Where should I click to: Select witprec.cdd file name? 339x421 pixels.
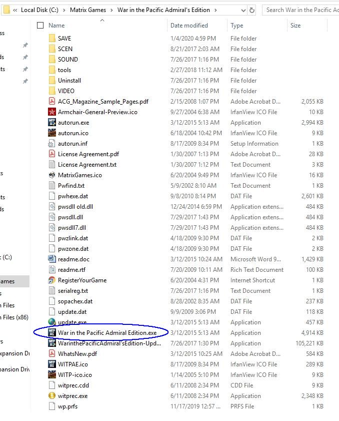(x=73, y=385)
